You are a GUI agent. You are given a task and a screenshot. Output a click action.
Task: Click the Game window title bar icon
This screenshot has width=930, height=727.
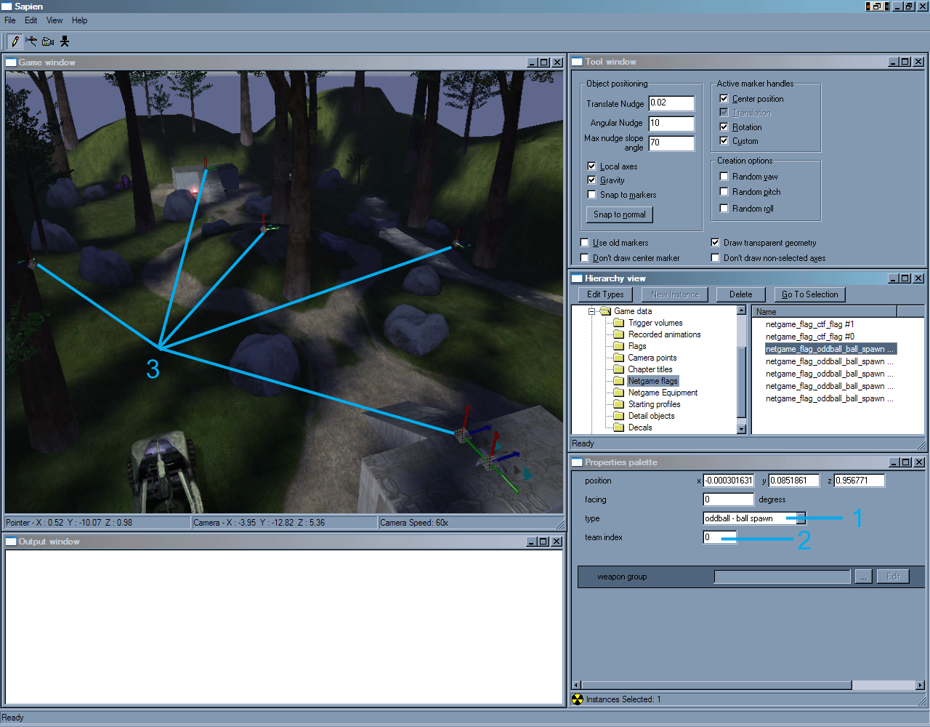[11, 63]
